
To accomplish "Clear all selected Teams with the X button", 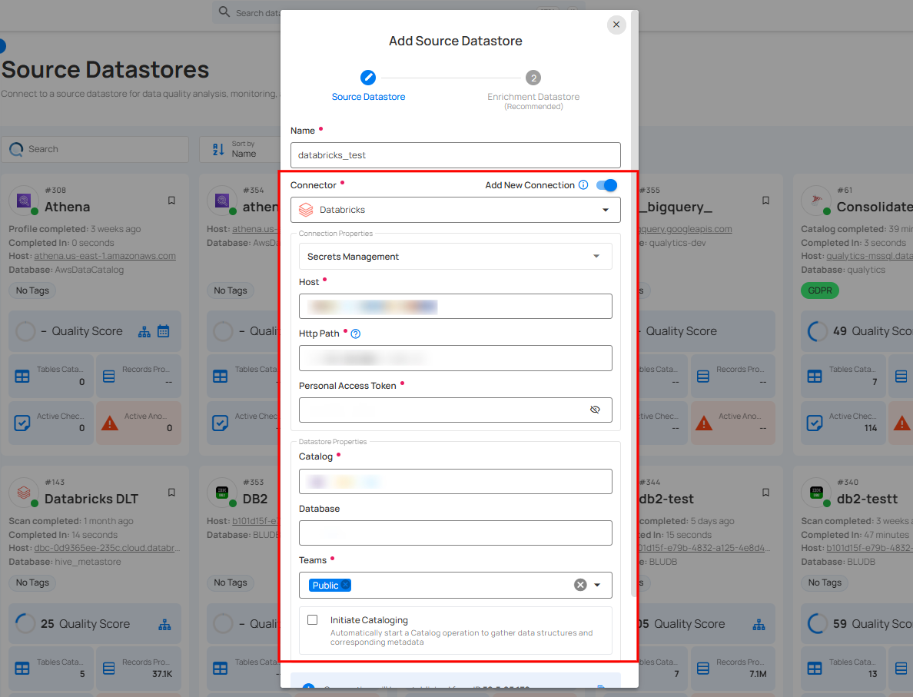I will click(x=580, y=585).
